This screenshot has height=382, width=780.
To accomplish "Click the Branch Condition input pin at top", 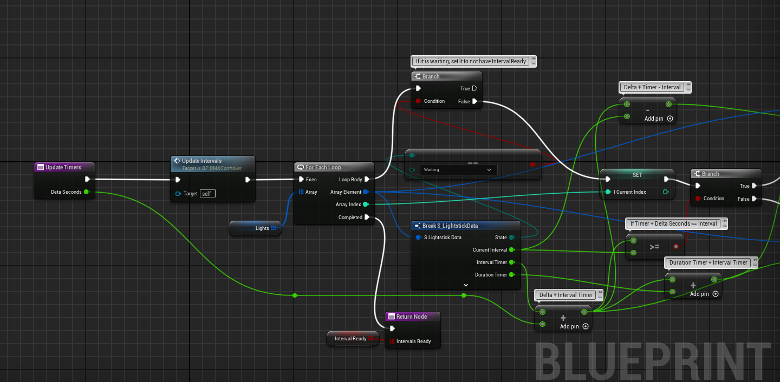I will [418, 101].
